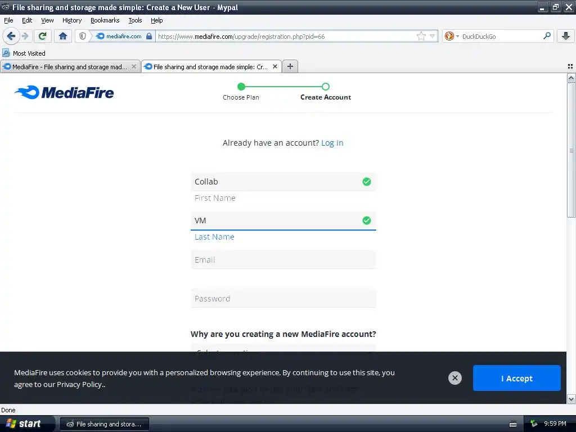Click the green checkmark beside VM

pos(367,220)
